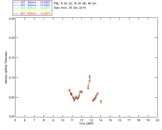Image resolution: width=162 pixels, height=130 pixels.
Task: Click the 0.25 y-axis tick label
Action: 12,19
